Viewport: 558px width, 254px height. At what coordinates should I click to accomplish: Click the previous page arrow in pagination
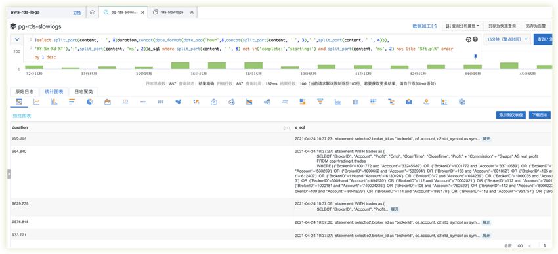[x=530, y=246]
